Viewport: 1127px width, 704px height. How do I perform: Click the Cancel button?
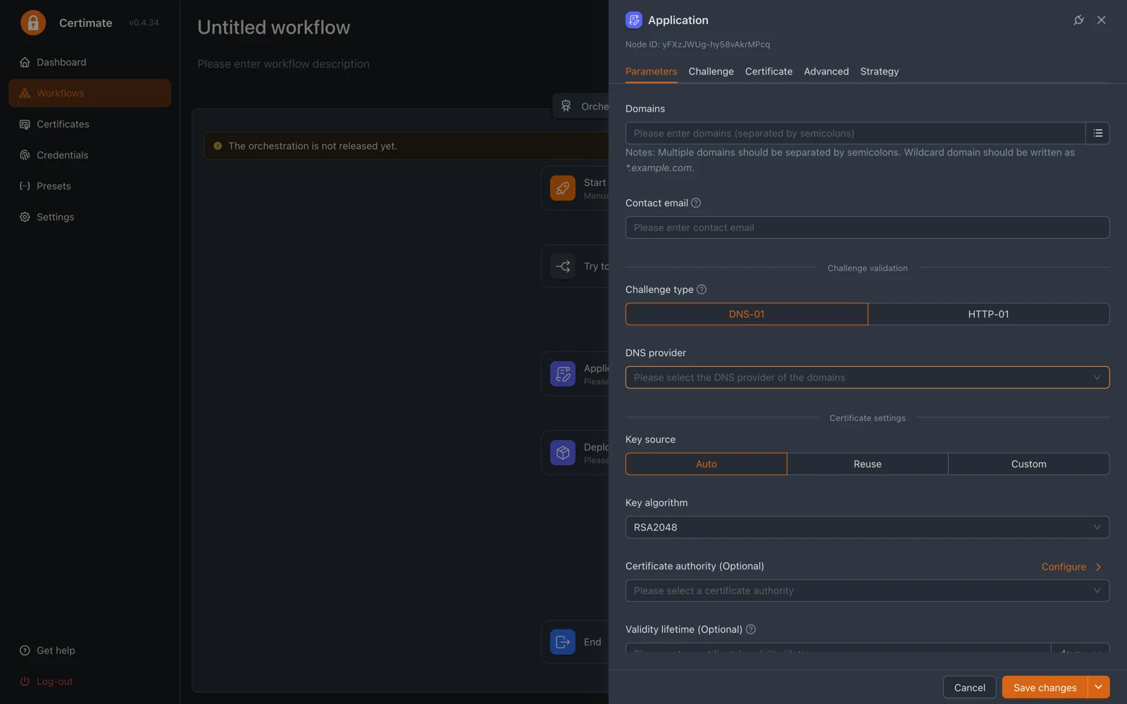969,687
